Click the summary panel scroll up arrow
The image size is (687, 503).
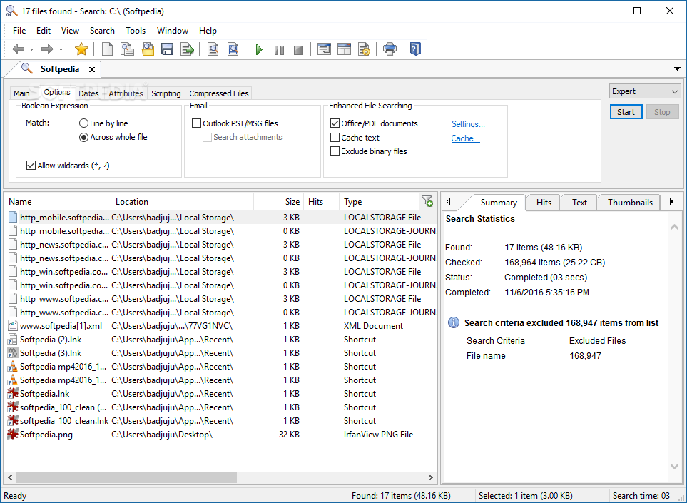(x=674, y=228)
